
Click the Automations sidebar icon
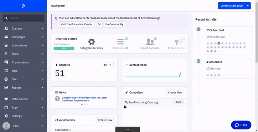coord(6,45)
